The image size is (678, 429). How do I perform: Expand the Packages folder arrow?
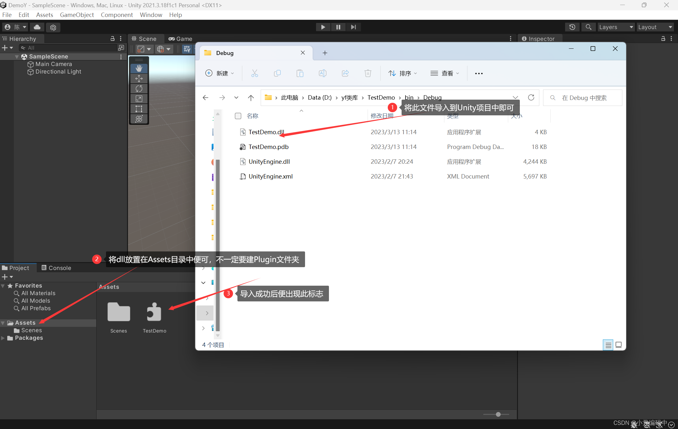3,338
